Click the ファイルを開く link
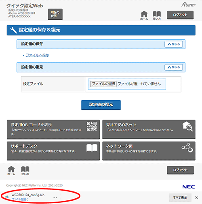Viewport: 202px width, 204px height. 20,199
